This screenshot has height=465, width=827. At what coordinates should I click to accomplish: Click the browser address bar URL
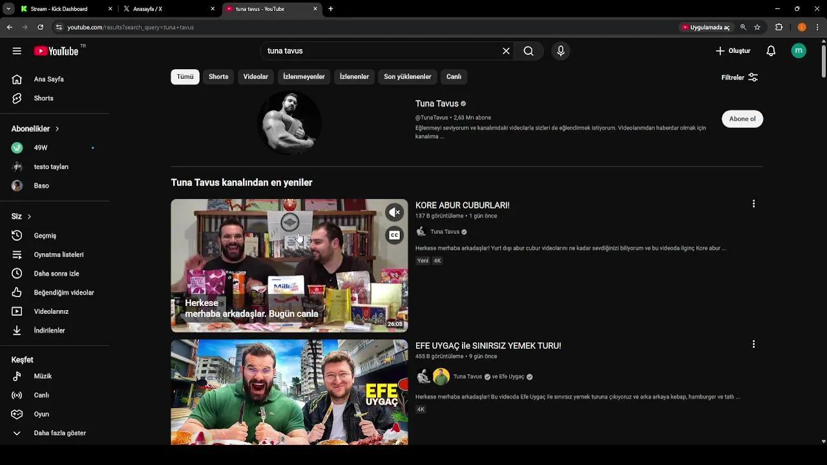tap(131, 27)
